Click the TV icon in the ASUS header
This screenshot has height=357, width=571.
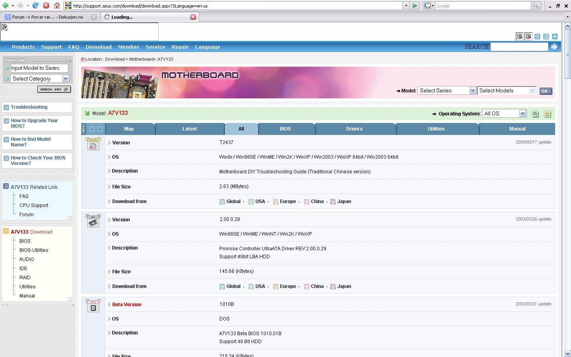546,36
